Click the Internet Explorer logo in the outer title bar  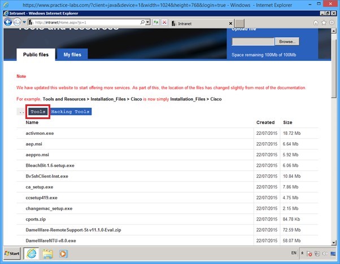pos(6,5)
